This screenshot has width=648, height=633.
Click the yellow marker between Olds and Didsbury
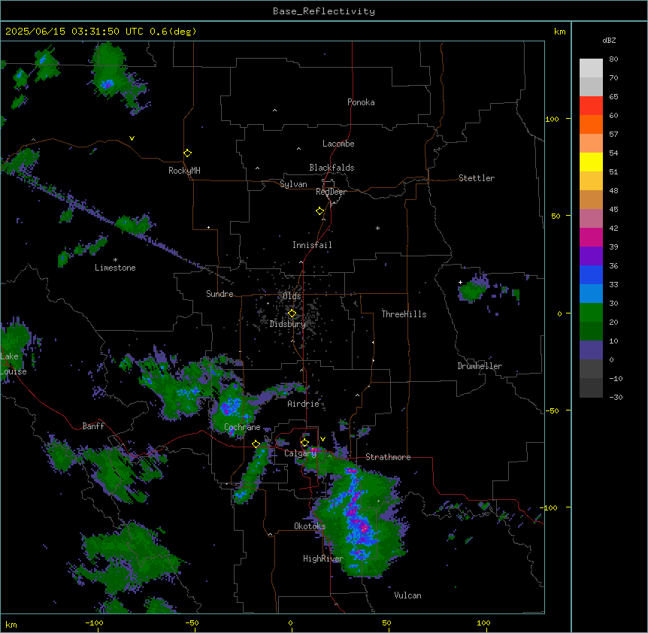(292, 313)
